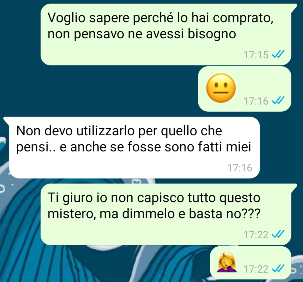
Task: Click the 17:15 timestamp
Action: click(256, 55)
